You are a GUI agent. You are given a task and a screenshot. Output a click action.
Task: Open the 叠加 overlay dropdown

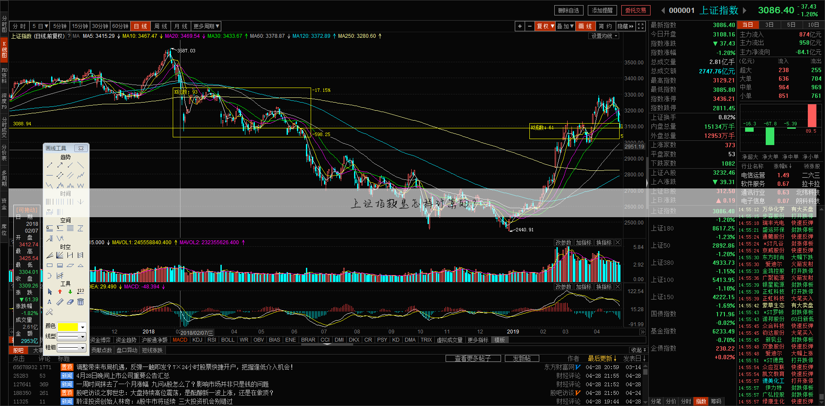click(x=565, y=26)
